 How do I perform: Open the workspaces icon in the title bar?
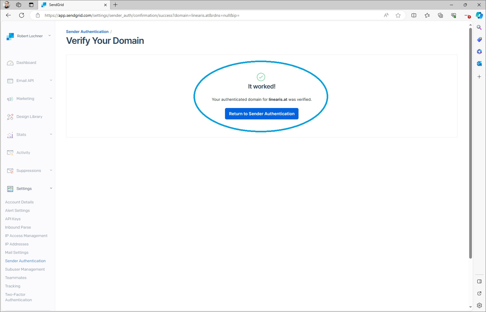pyautogui.click(x=19, y=5)
